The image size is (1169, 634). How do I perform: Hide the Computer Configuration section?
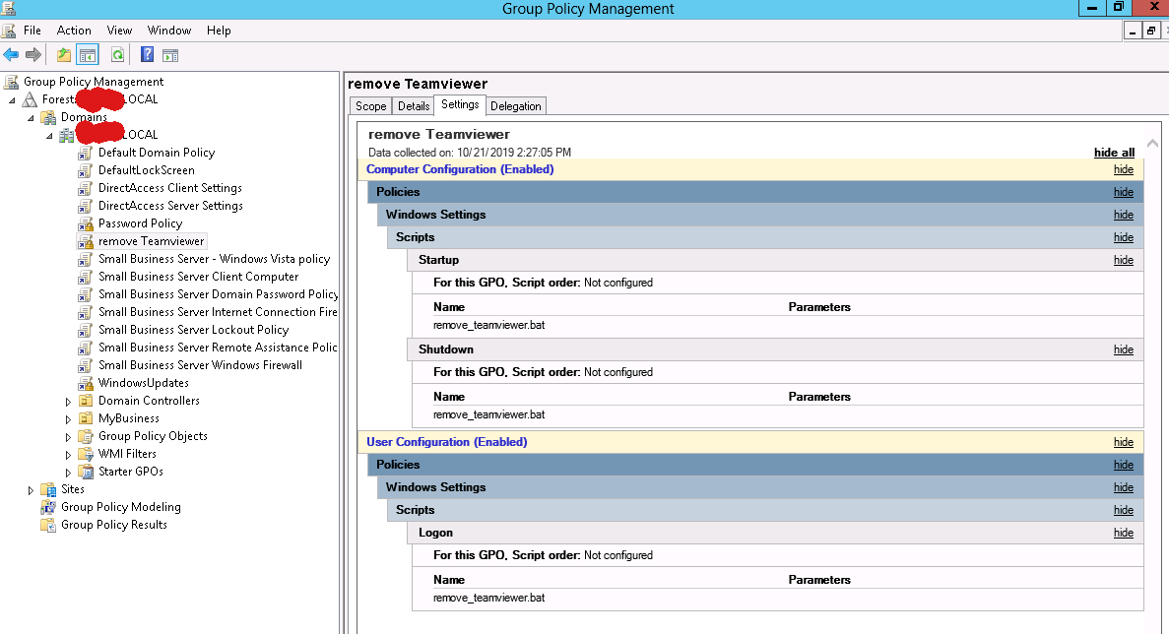coord(1124,170)
